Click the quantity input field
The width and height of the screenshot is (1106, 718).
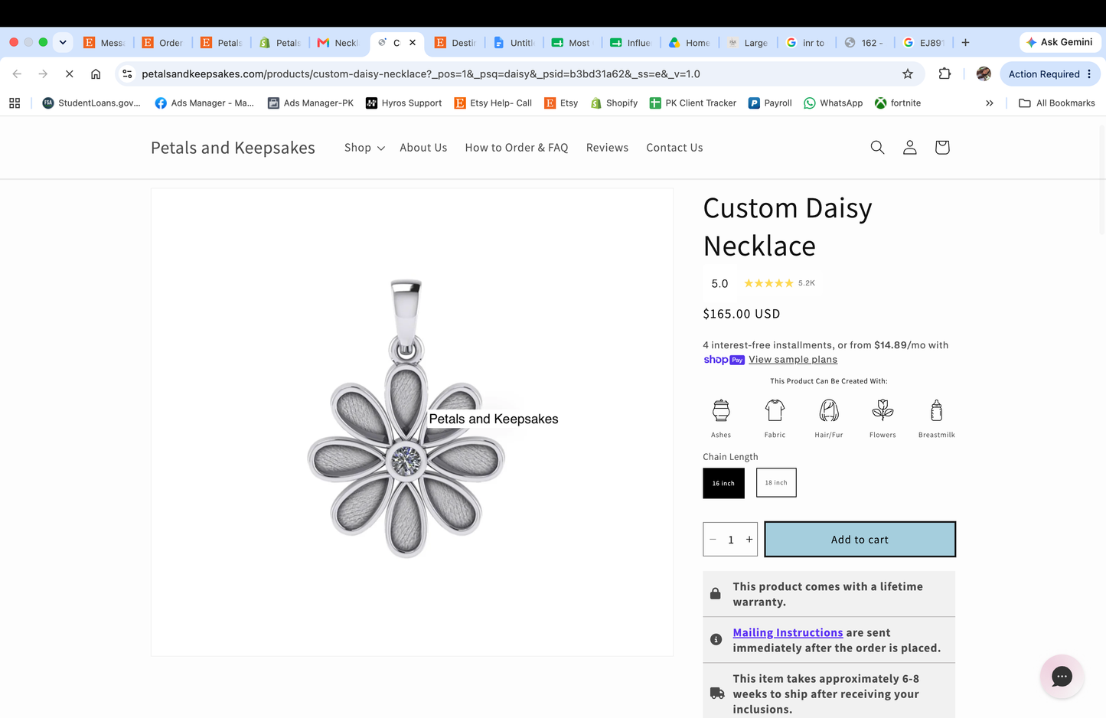731,540
